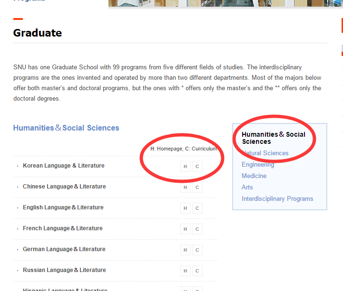Open German Language & Literature curriculum (C)
The image size is (343, 291).
[197, 250]
